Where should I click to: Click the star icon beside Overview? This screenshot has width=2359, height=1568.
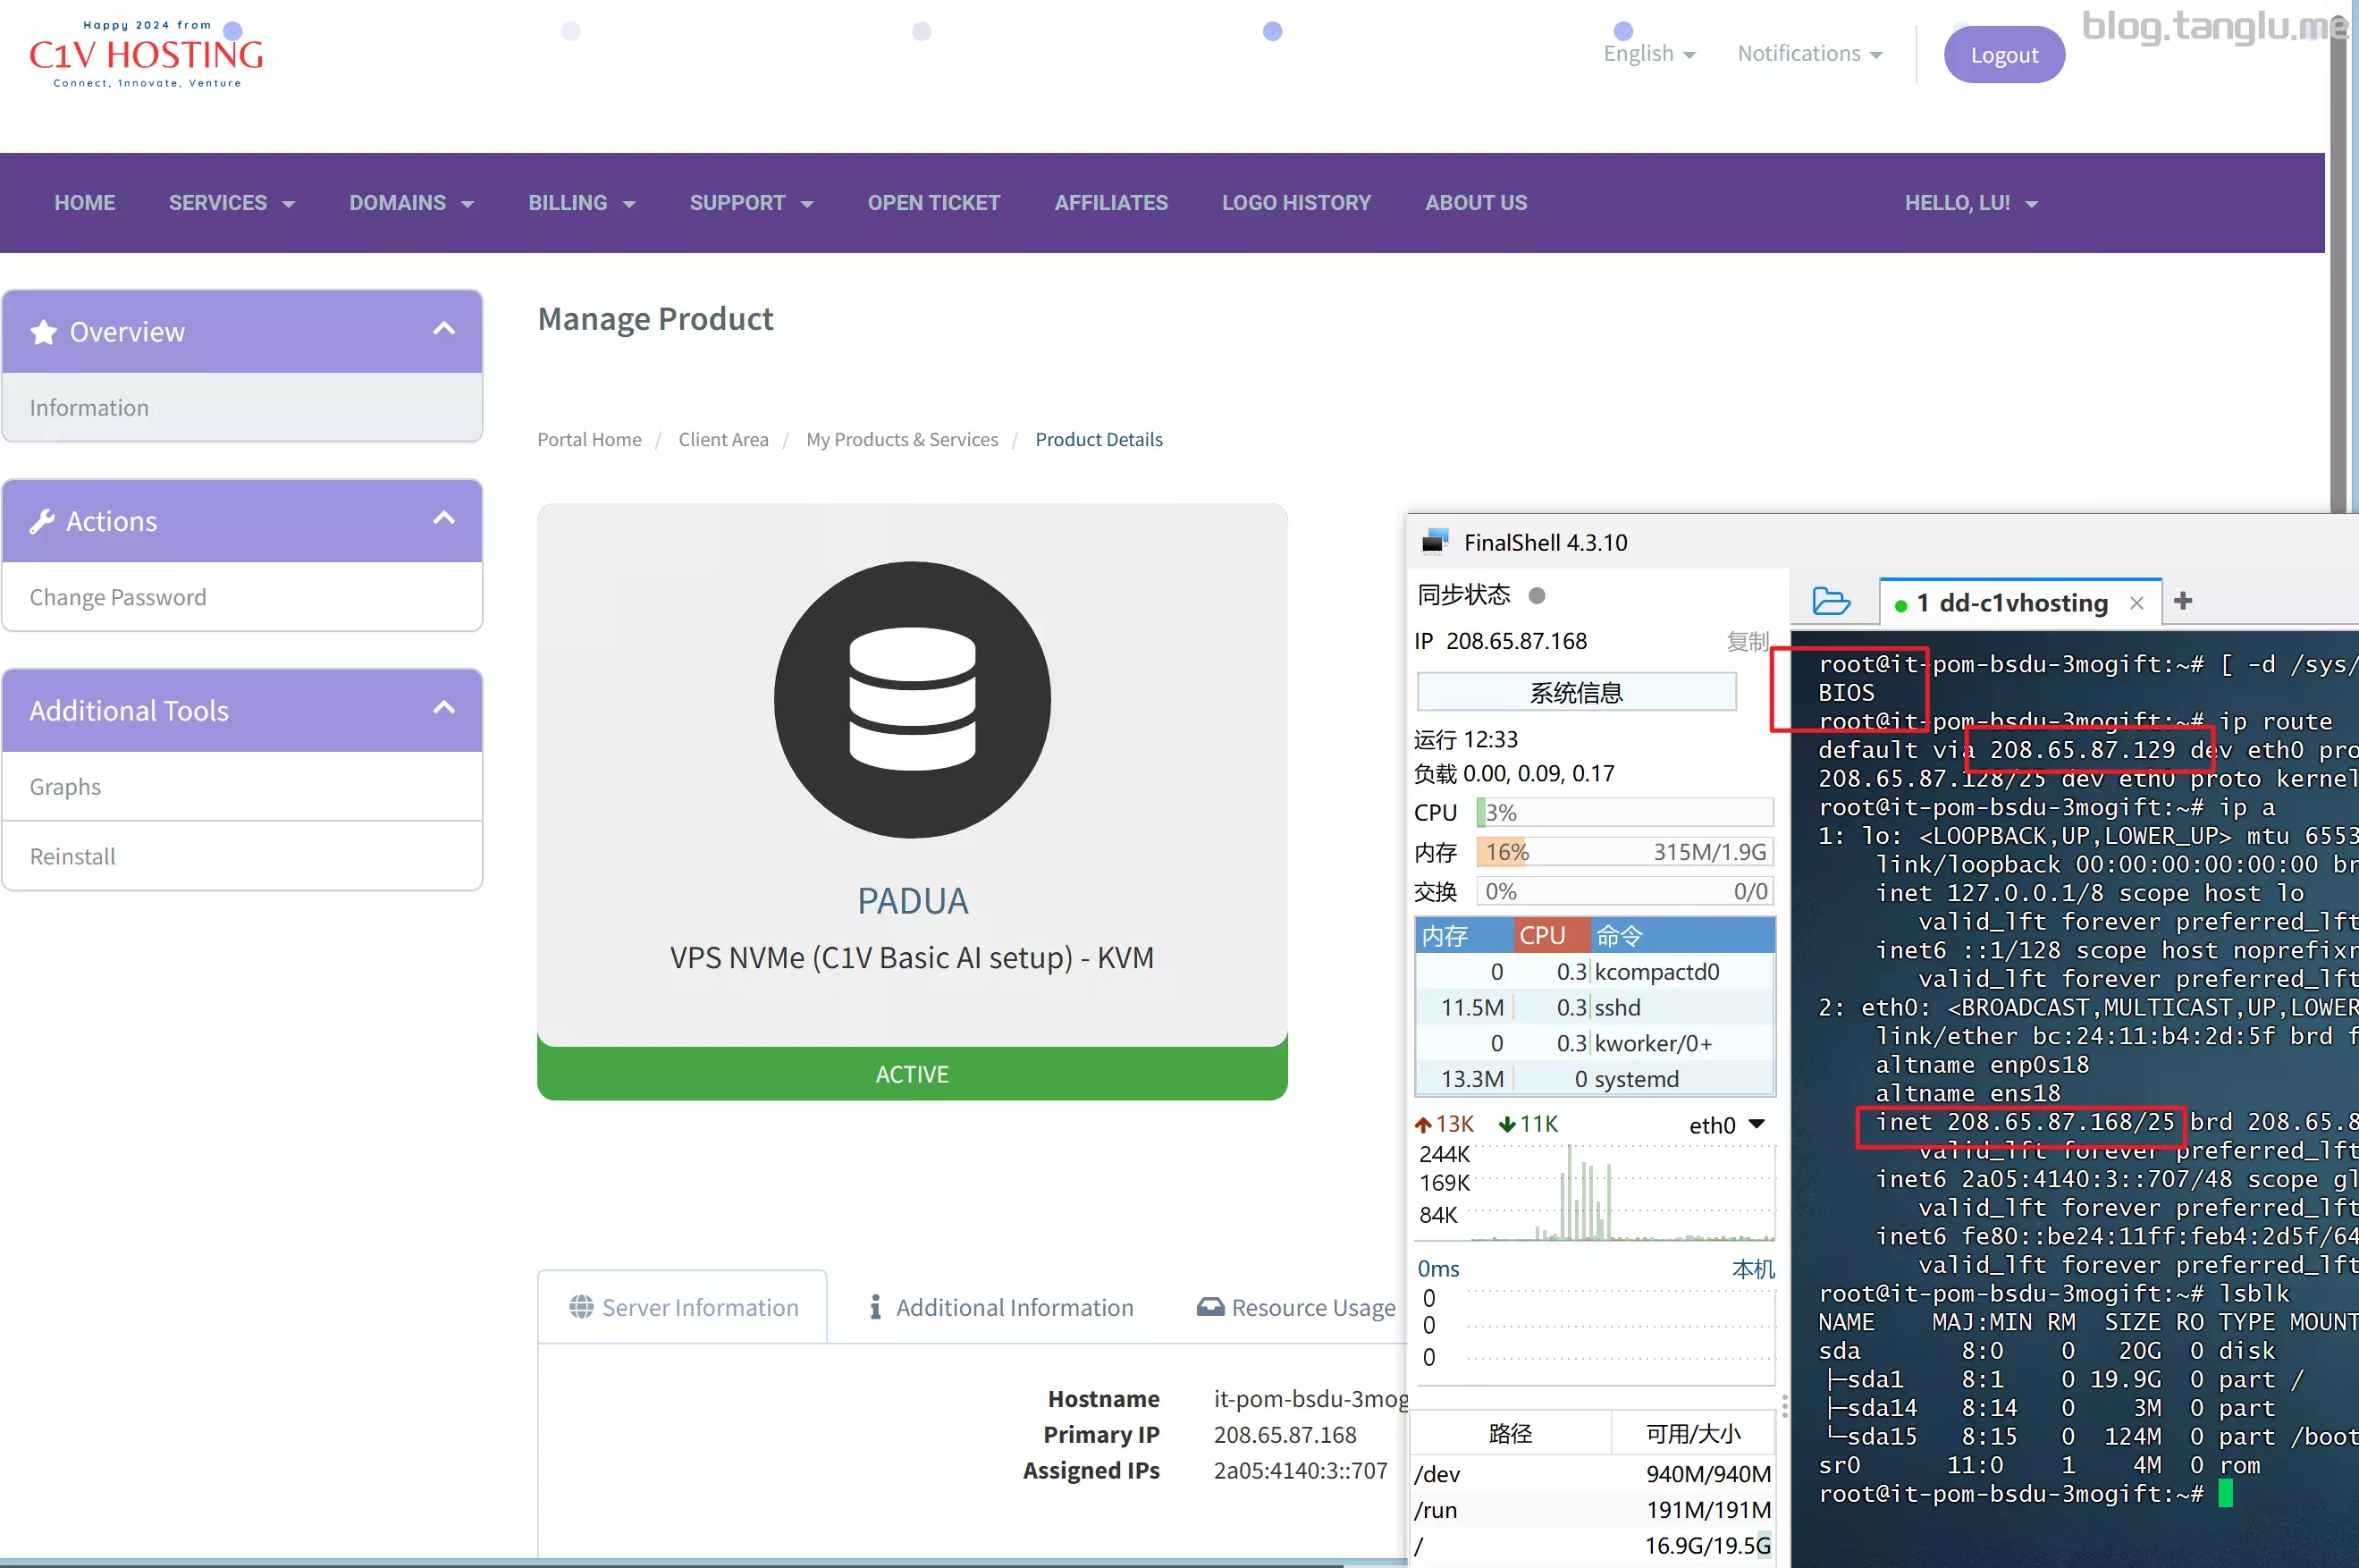pos(43,332)
